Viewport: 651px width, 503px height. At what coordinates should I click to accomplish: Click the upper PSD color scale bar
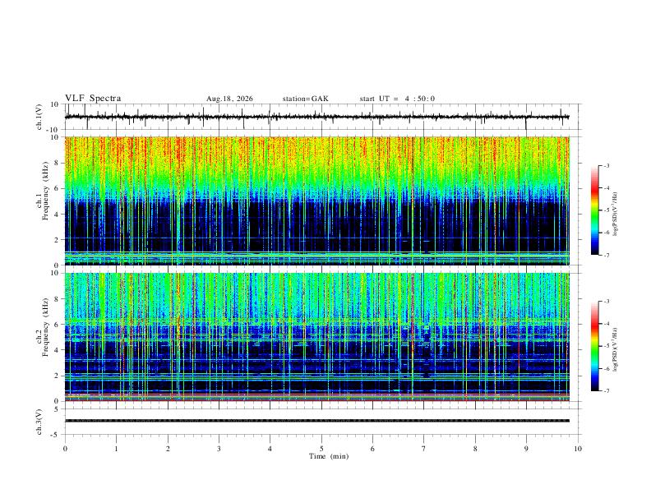[x=595, y=210]
